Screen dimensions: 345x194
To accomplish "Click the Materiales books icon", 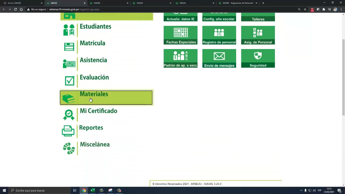I will coord(69,99).
